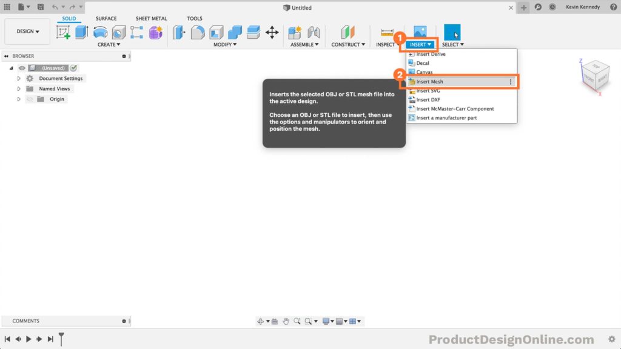Select the Create Sketch tool
This screenshot has height=349, width=621.
(x=63, y=32)
